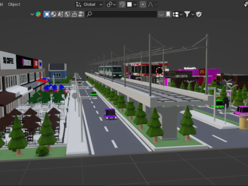
Task: Select the highlighted blue square filter icon
Action: pos(47,14)
